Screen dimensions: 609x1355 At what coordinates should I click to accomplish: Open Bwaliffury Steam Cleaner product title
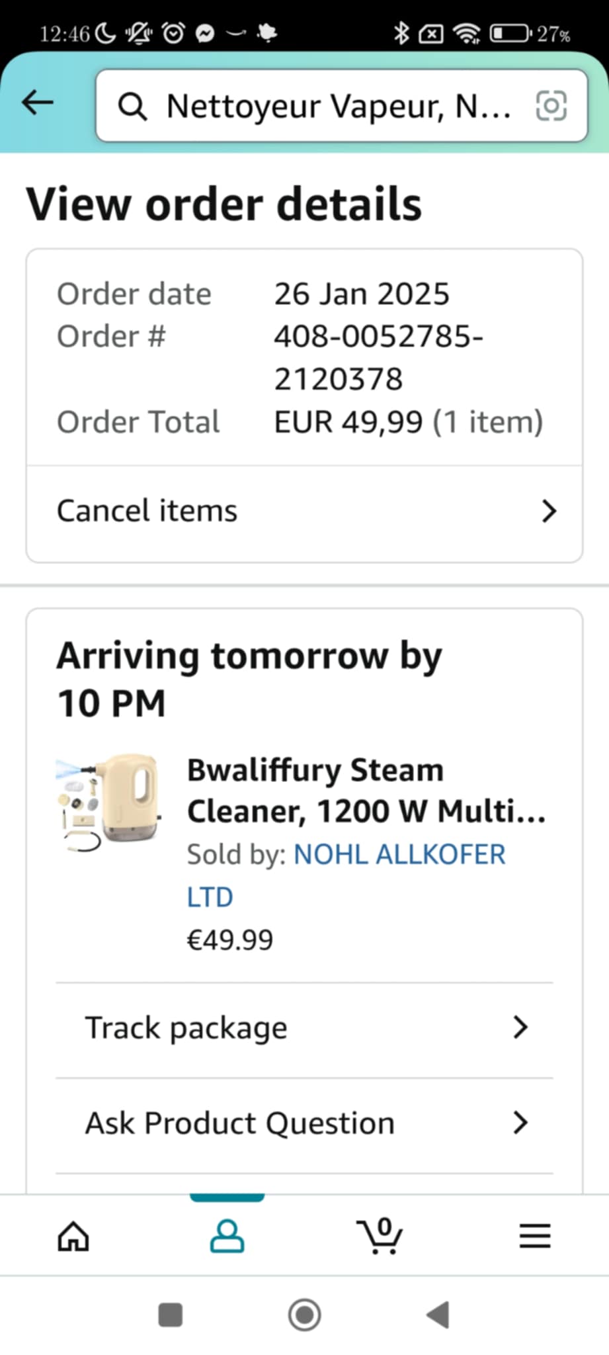366,791
